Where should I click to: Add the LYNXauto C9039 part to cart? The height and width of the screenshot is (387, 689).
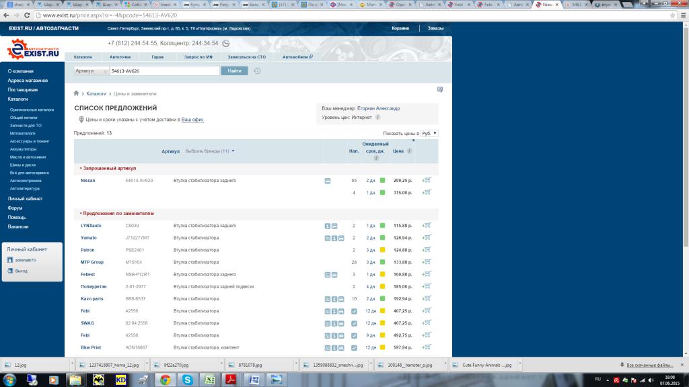426,226
